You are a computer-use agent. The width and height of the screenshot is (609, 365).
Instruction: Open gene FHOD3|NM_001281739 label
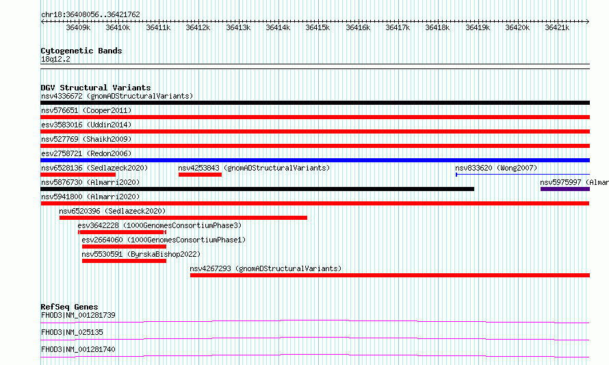click(78, 315)
